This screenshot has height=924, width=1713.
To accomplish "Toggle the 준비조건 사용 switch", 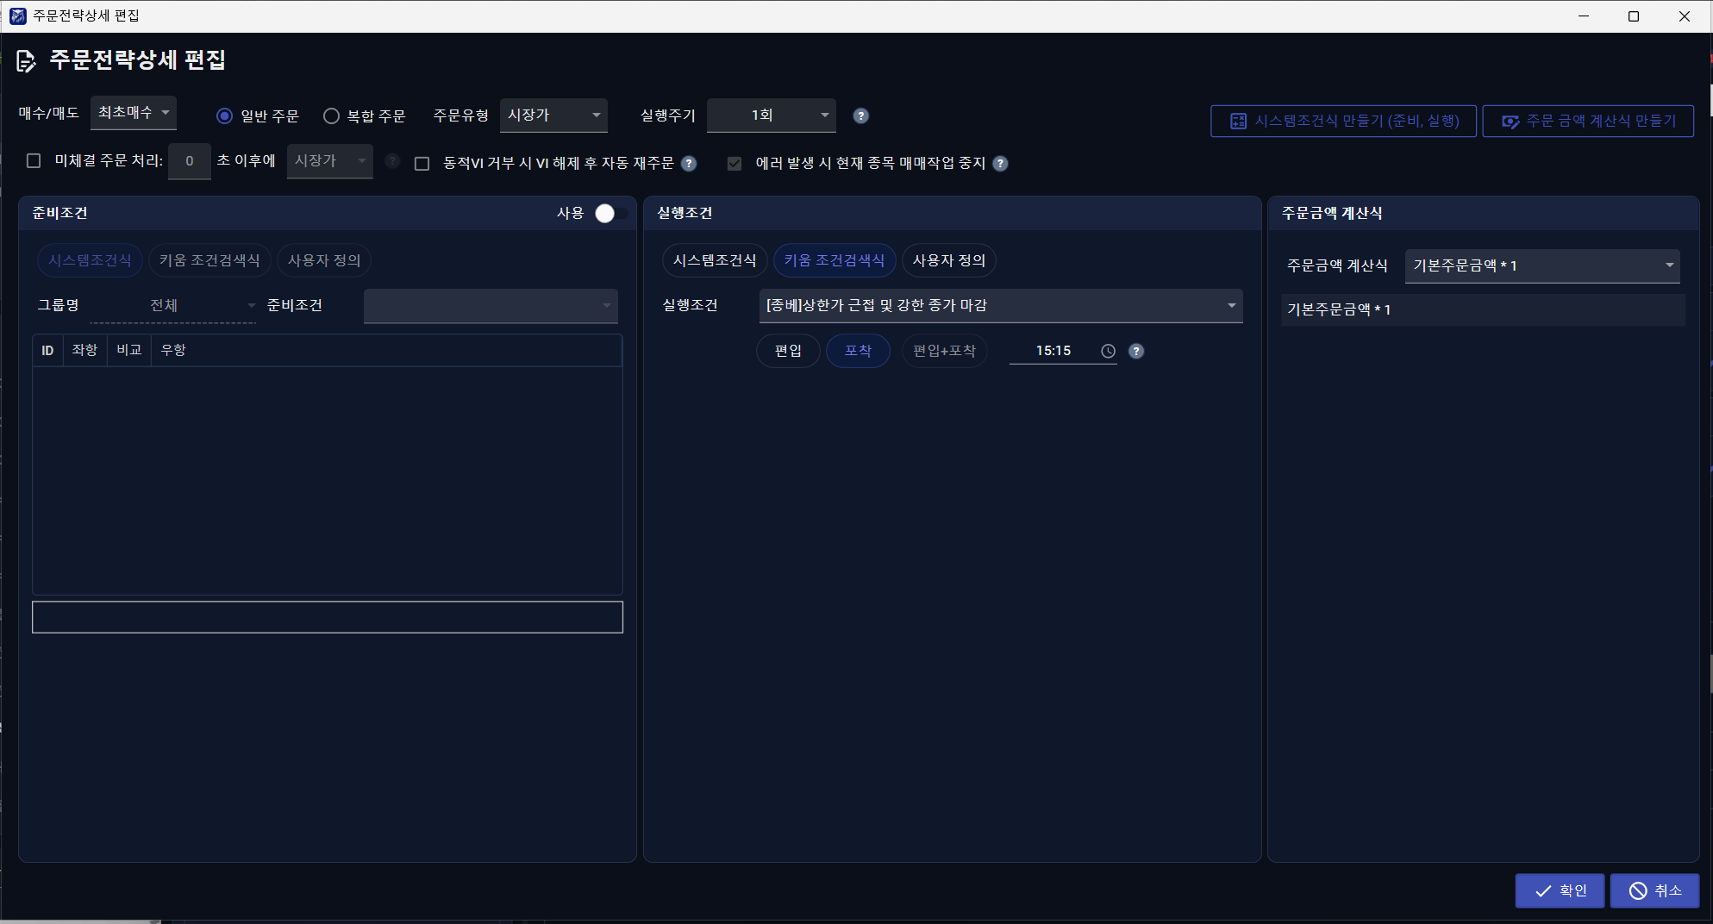I will point(611,213).
